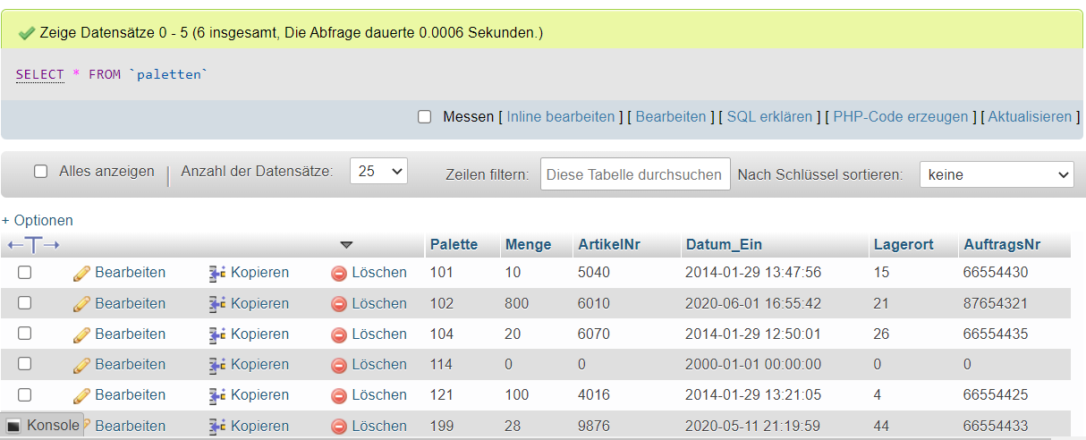Click the red delete icon in row 101
The width and height of the screenshot is (1086, 440).
point(339,274)
